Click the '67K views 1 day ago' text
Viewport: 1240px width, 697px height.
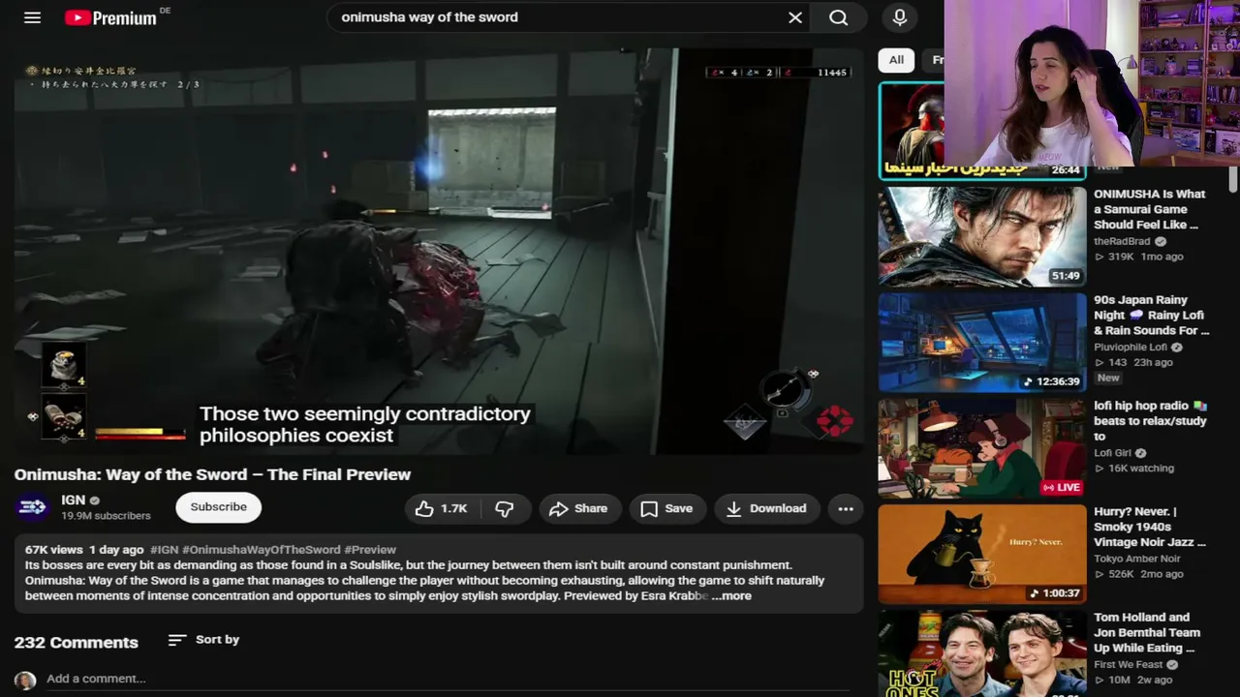click(84, 550)
